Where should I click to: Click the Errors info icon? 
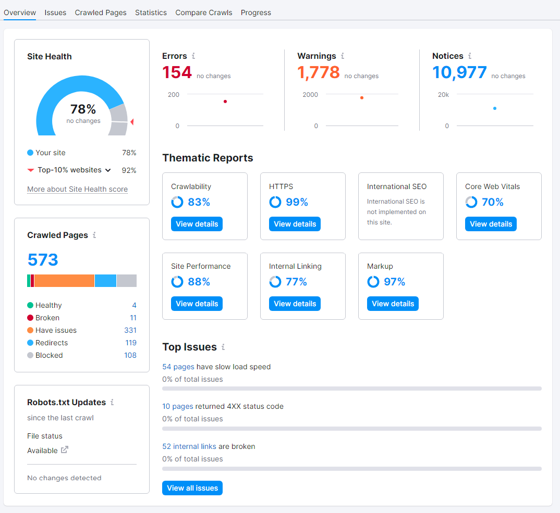coord(193,56)
